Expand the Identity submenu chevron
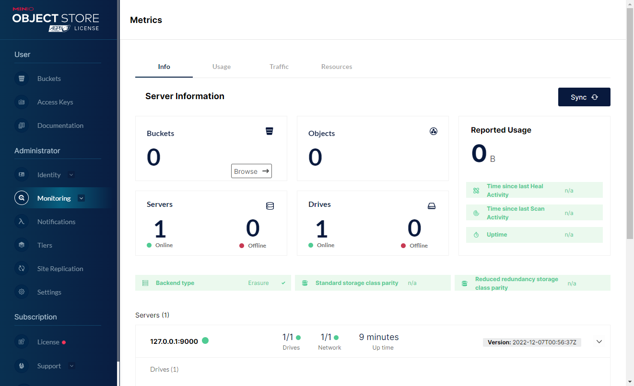The width and height of the screenshot is (634, 386). coord(71,175)
